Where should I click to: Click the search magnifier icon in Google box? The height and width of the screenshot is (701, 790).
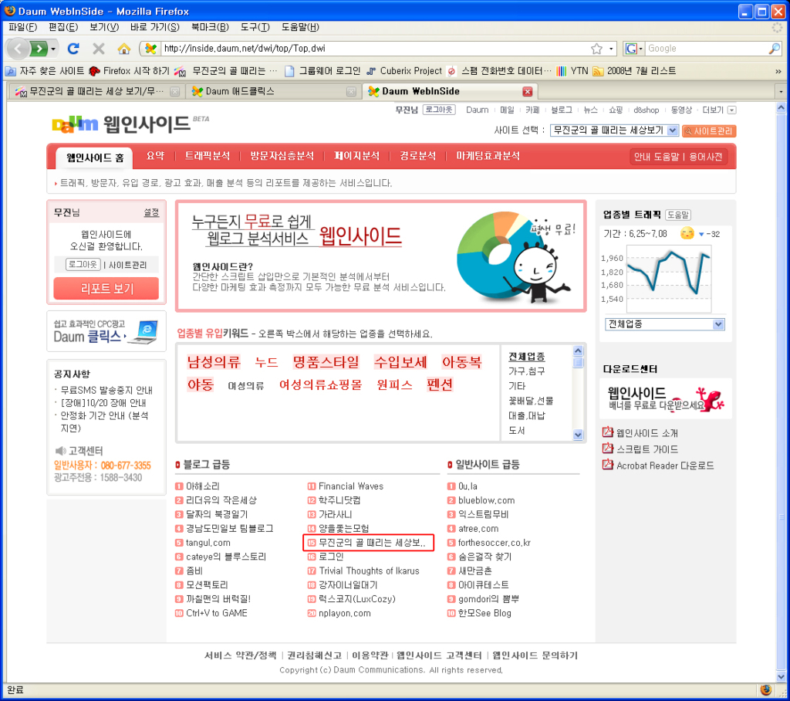click(x=775, y=49)
